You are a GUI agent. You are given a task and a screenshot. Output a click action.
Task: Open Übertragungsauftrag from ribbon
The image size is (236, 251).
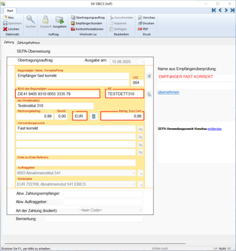coord(88,18)
